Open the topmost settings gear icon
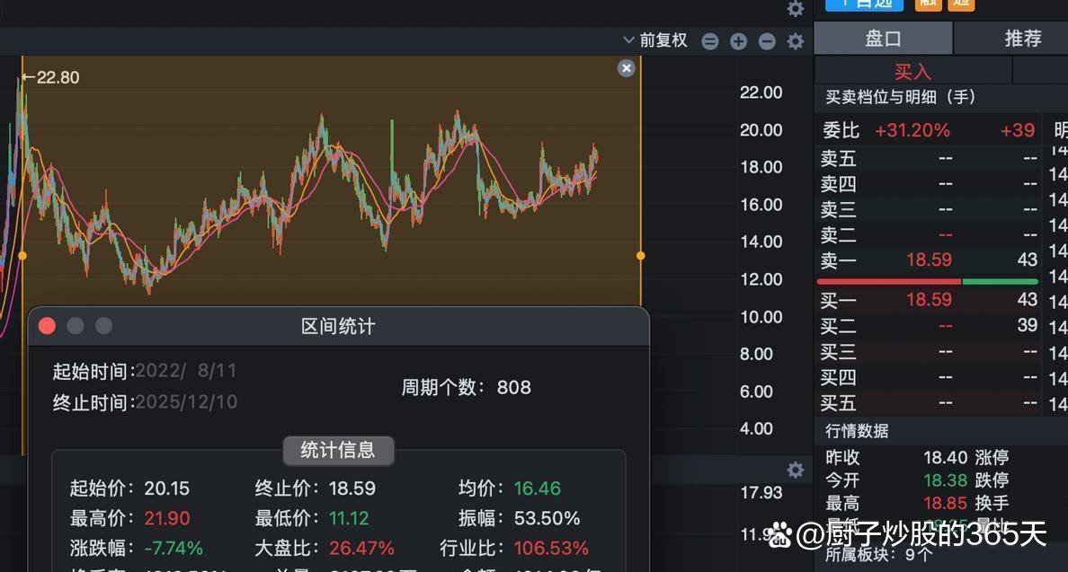 click(x=795, y=9)
